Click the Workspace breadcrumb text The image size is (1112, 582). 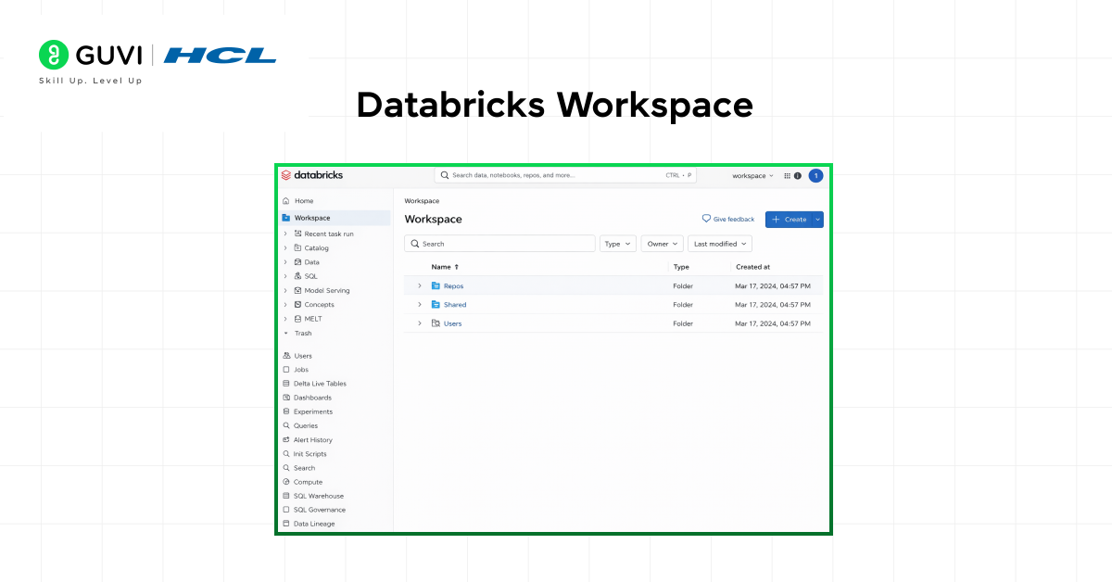422,201
